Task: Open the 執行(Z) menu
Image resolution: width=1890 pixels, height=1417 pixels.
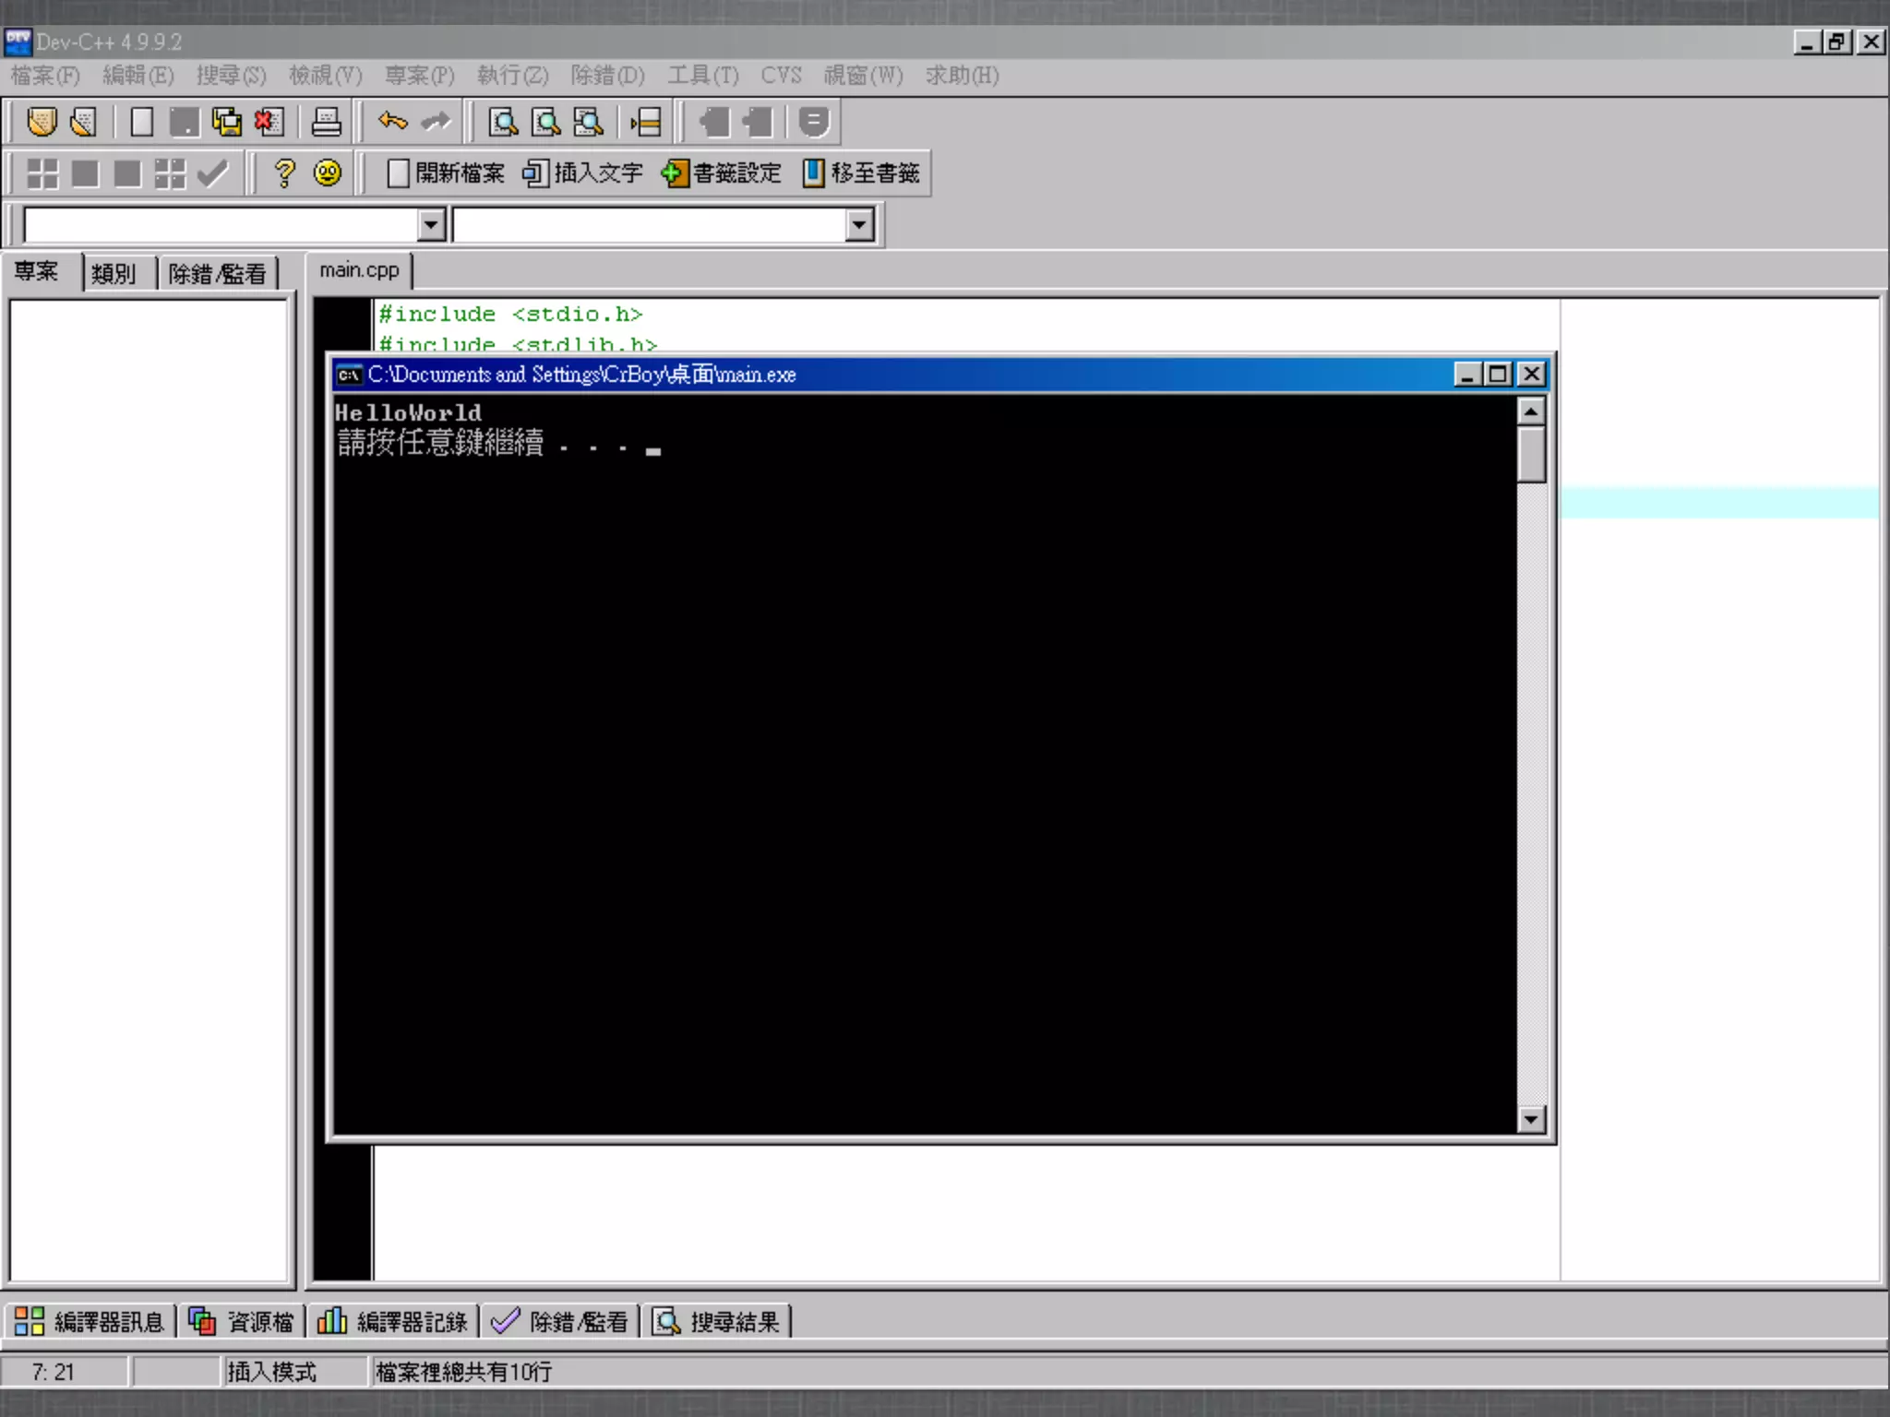Action: 512,76
